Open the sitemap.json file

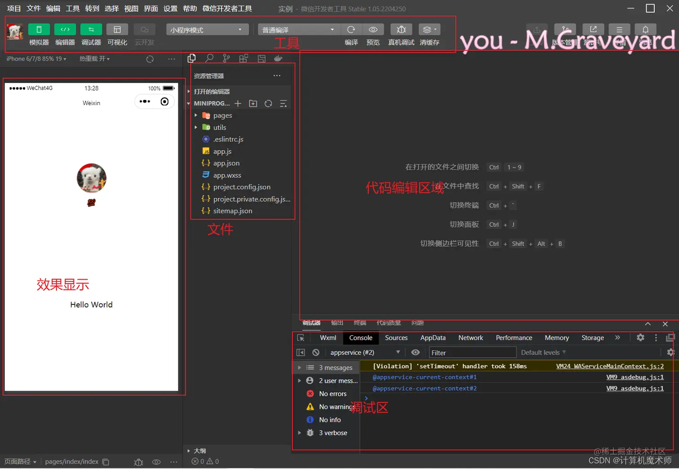(x=227, y=211)
